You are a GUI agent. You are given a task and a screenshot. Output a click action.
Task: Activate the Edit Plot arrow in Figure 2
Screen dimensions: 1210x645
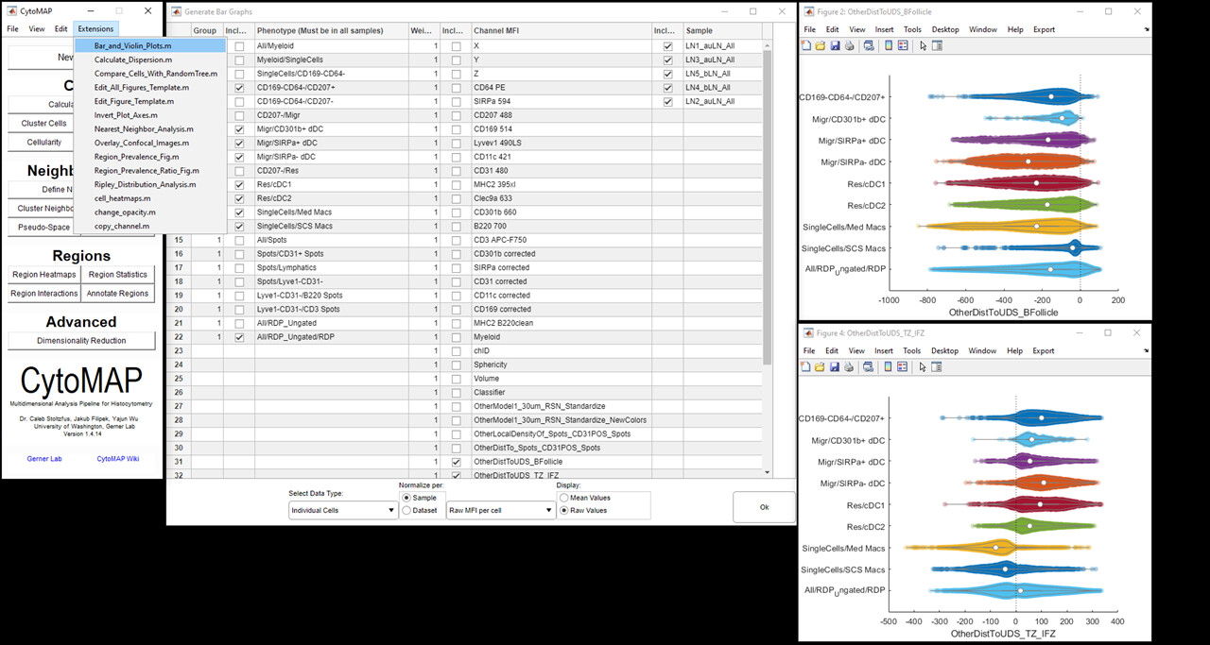point(923,44)
